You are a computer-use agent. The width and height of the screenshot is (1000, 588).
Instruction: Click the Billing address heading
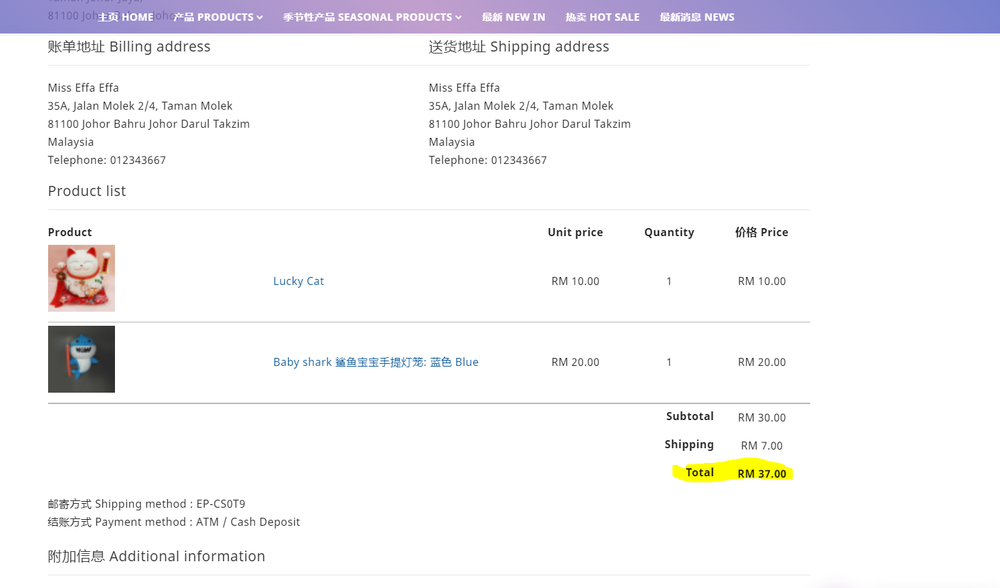pyautogui.click(x=129, y=47)
